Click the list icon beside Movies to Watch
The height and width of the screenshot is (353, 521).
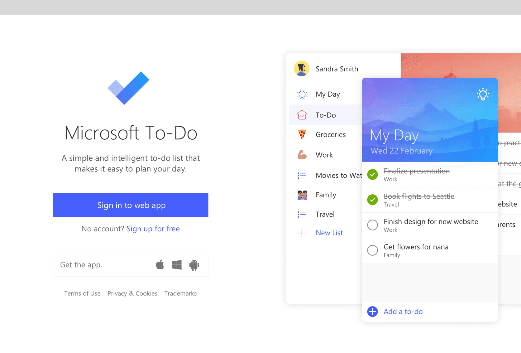click(302, 176)
